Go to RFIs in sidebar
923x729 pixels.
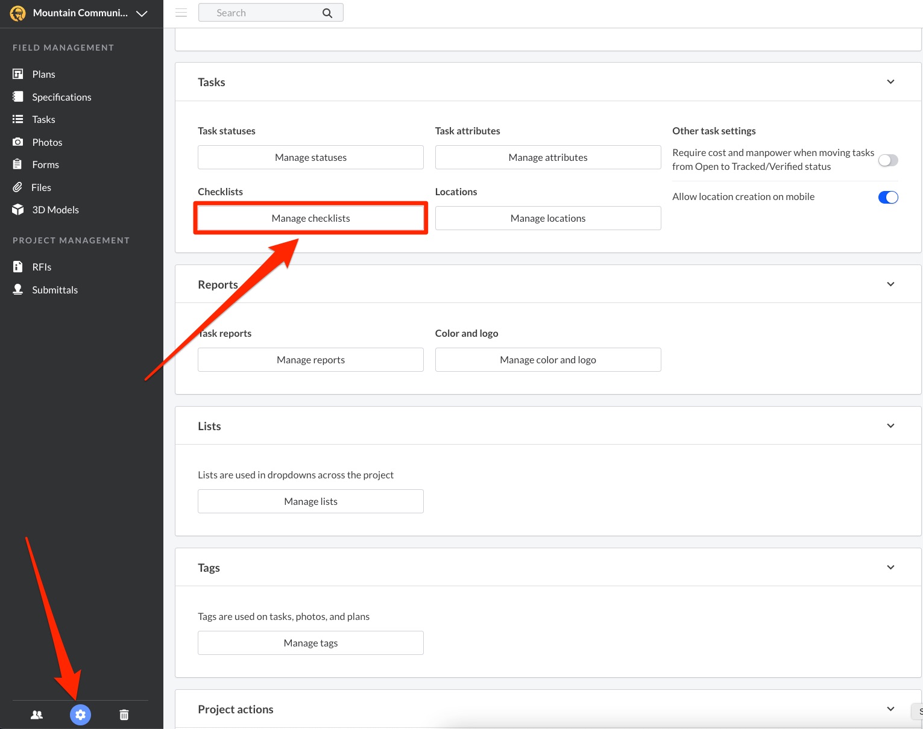click(x=42, y=267)
